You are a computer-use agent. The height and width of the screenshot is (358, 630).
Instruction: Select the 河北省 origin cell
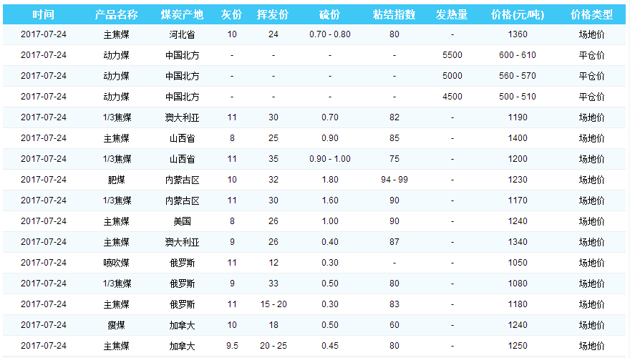182,34
